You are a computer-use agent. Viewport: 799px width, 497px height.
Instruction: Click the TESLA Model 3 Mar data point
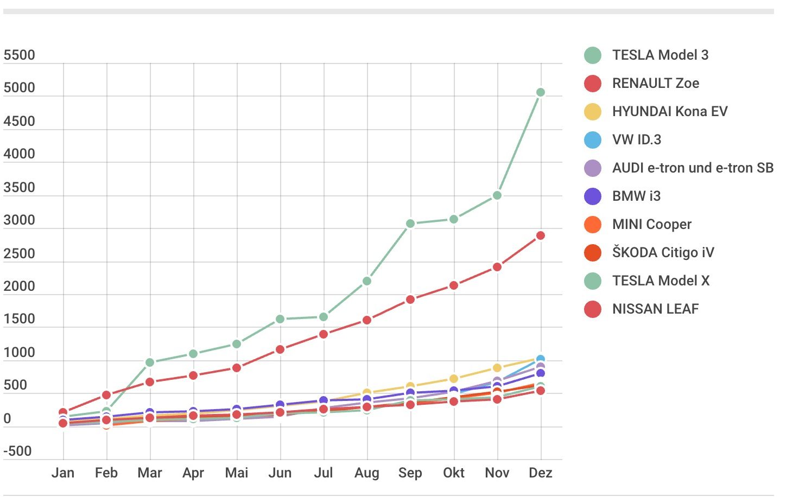150,362
